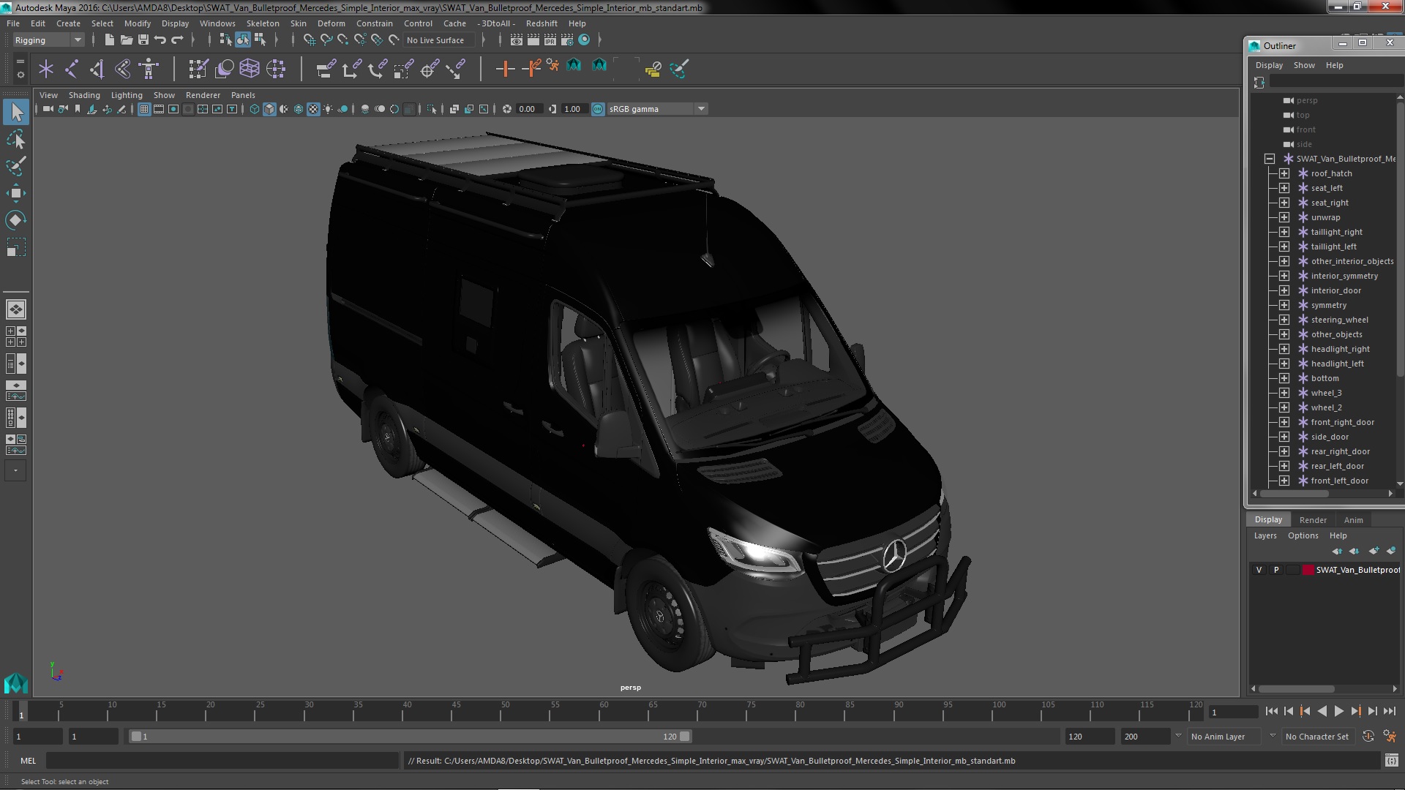
Task: Click the play forwards button
Action: [x=1338, y=711]
